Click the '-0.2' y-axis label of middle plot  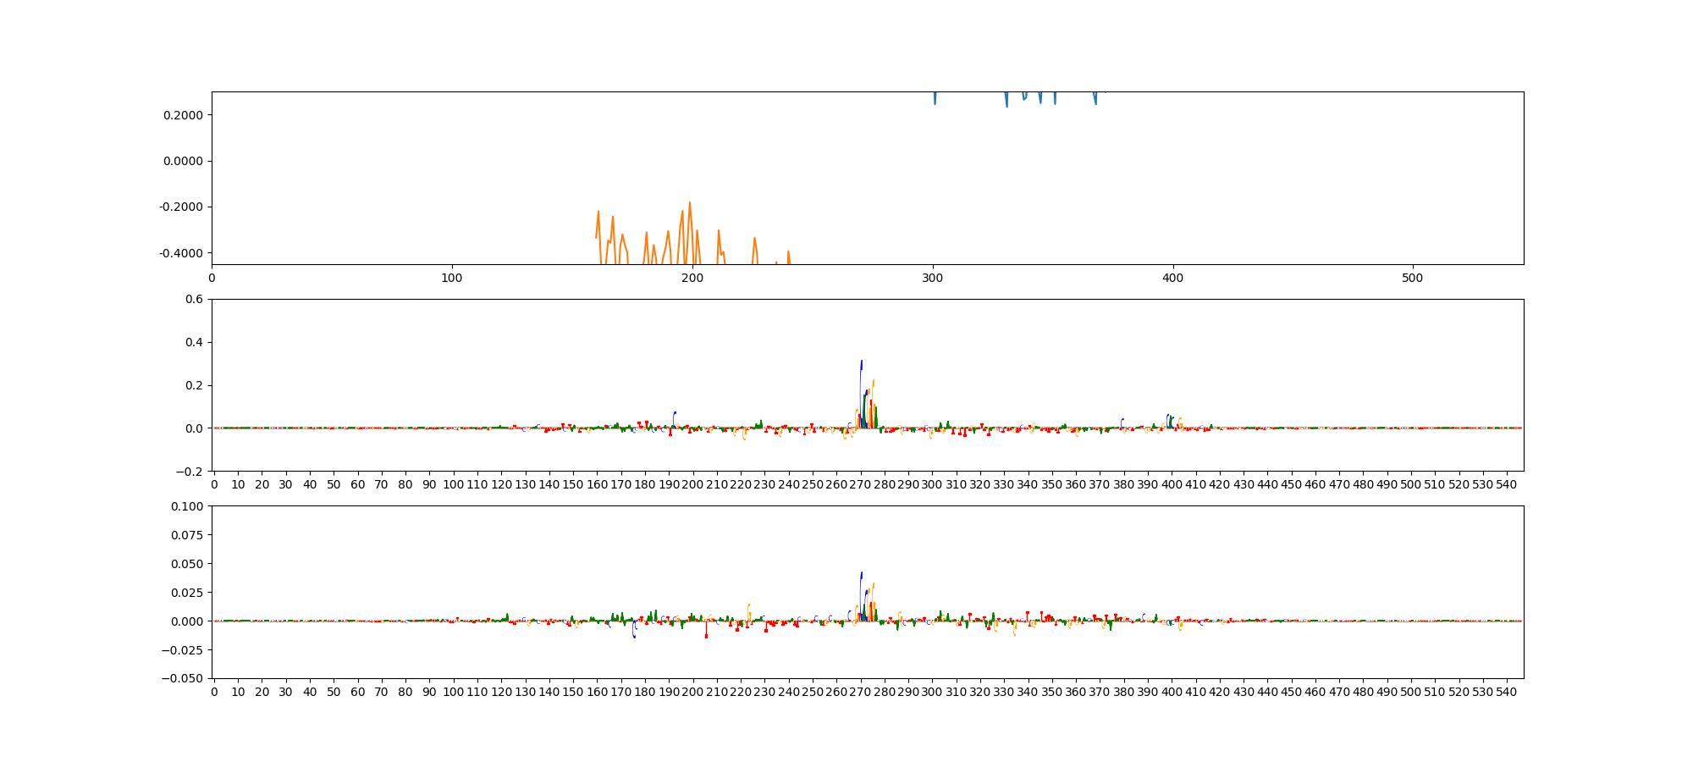tap(190, 472)
